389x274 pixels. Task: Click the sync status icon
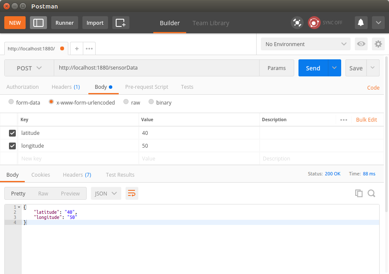(314, 23)
